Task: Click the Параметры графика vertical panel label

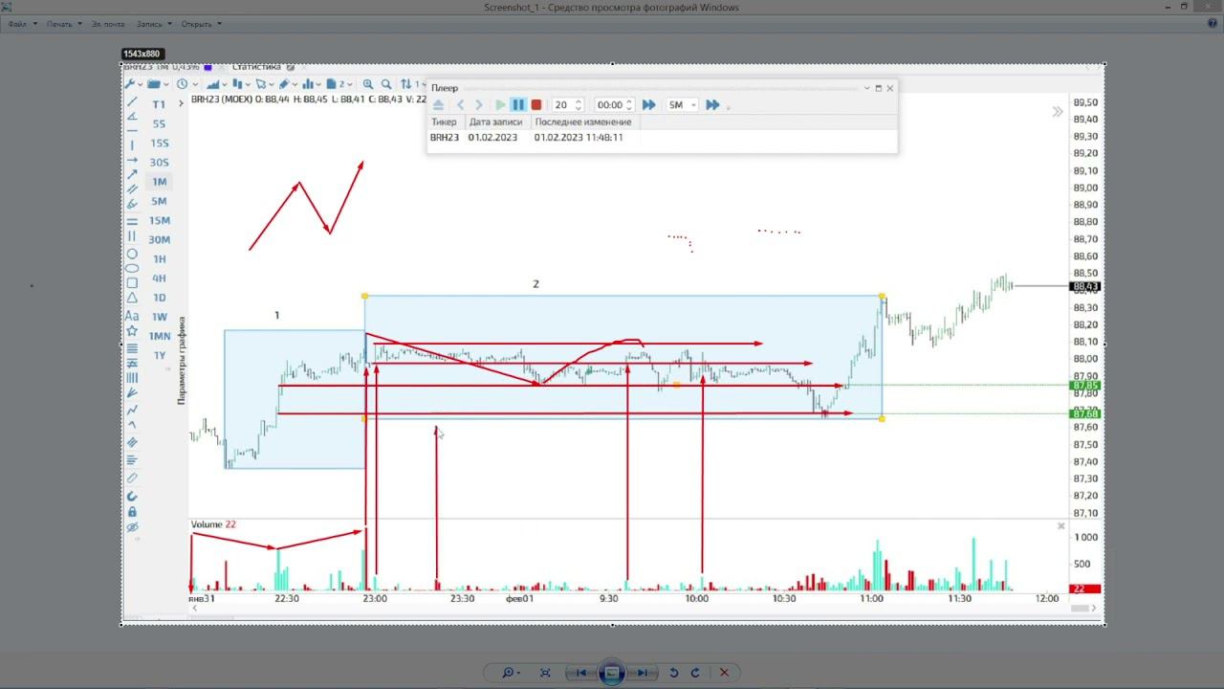Action: pyautogui.click(x=181, y=360)
